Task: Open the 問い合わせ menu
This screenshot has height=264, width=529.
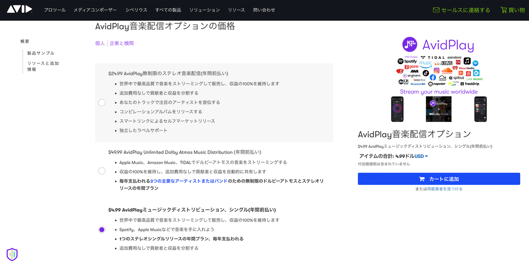Action: pyautogui.click(x=264, y=10)
